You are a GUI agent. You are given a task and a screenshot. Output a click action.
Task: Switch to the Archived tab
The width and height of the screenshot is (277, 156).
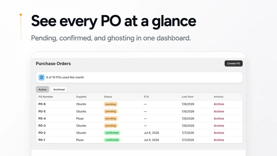tap(59, 89)
